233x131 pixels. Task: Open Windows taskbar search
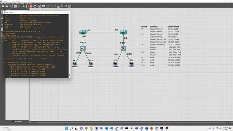click(x=71, y=128)
